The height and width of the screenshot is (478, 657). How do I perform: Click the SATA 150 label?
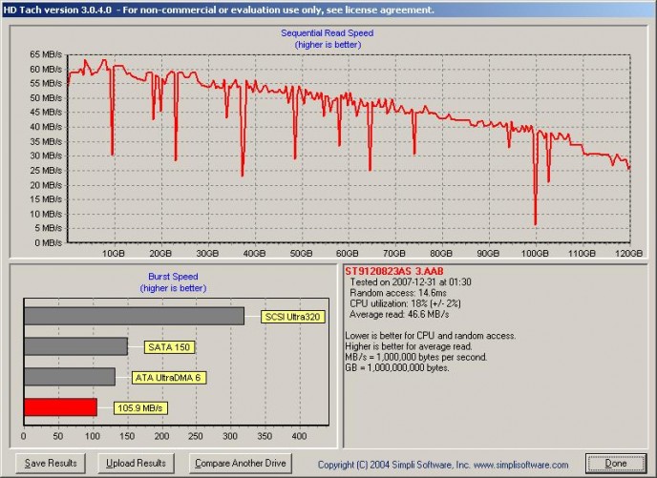[169, 346]
